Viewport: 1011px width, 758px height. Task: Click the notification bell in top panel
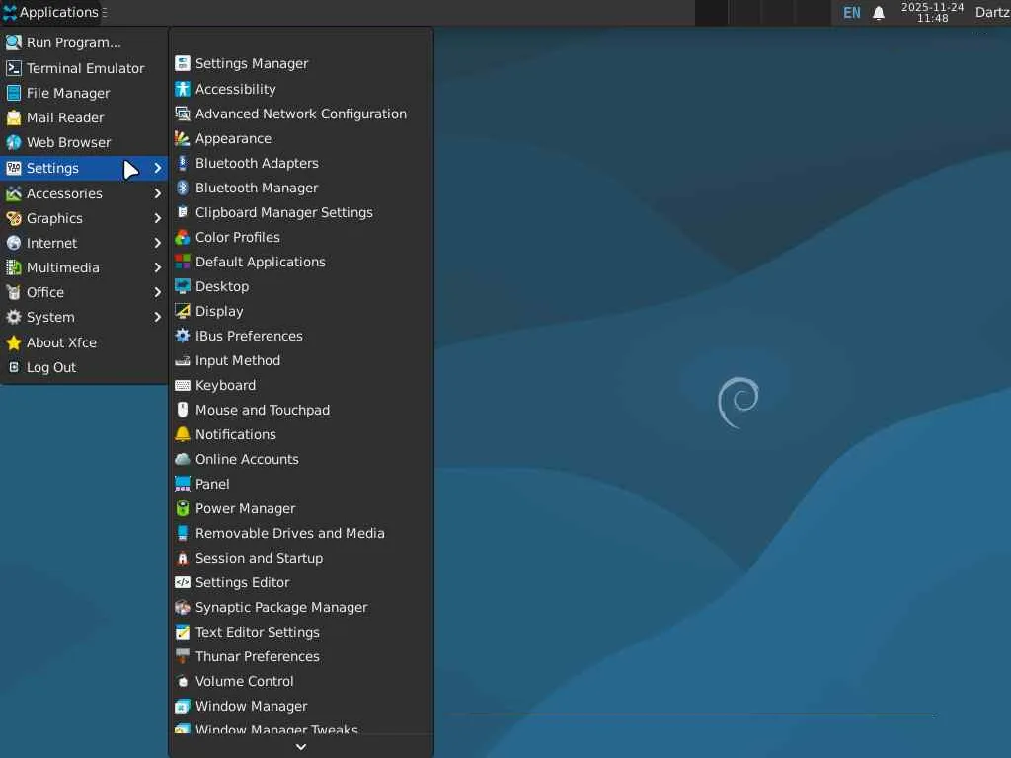(x=878, y=13)
